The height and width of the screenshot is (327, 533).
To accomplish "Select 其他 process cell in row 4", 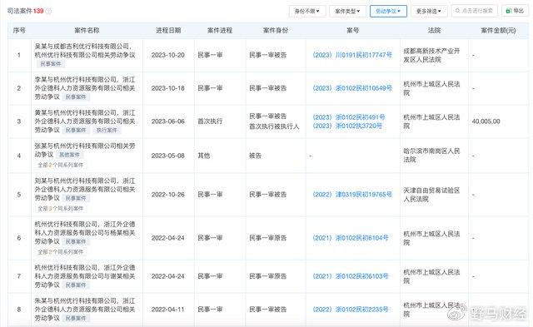I will (204, 156).
